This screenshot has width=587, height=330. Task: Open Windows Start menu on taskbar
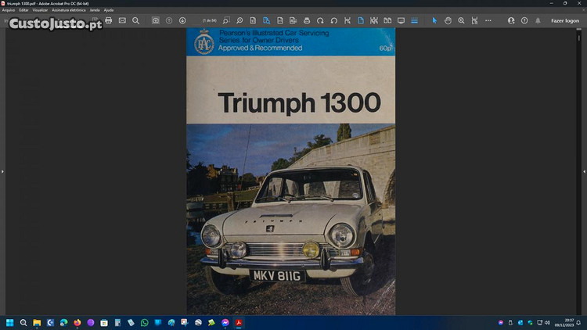(x=10, y=322)
